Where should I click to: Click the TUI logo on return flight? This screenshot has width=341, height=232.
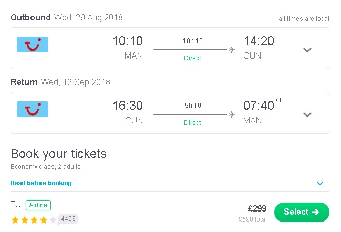coord(33,109)
